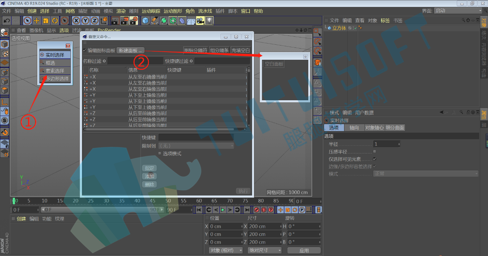Click the 指定 button
This screenshot has height=256, width=488.
pos(149,168)
